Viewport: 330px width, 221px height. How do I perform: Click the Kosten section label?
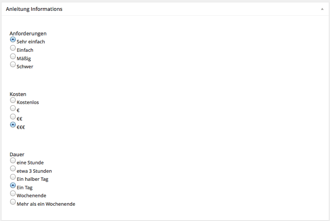[x=18, y=94]
